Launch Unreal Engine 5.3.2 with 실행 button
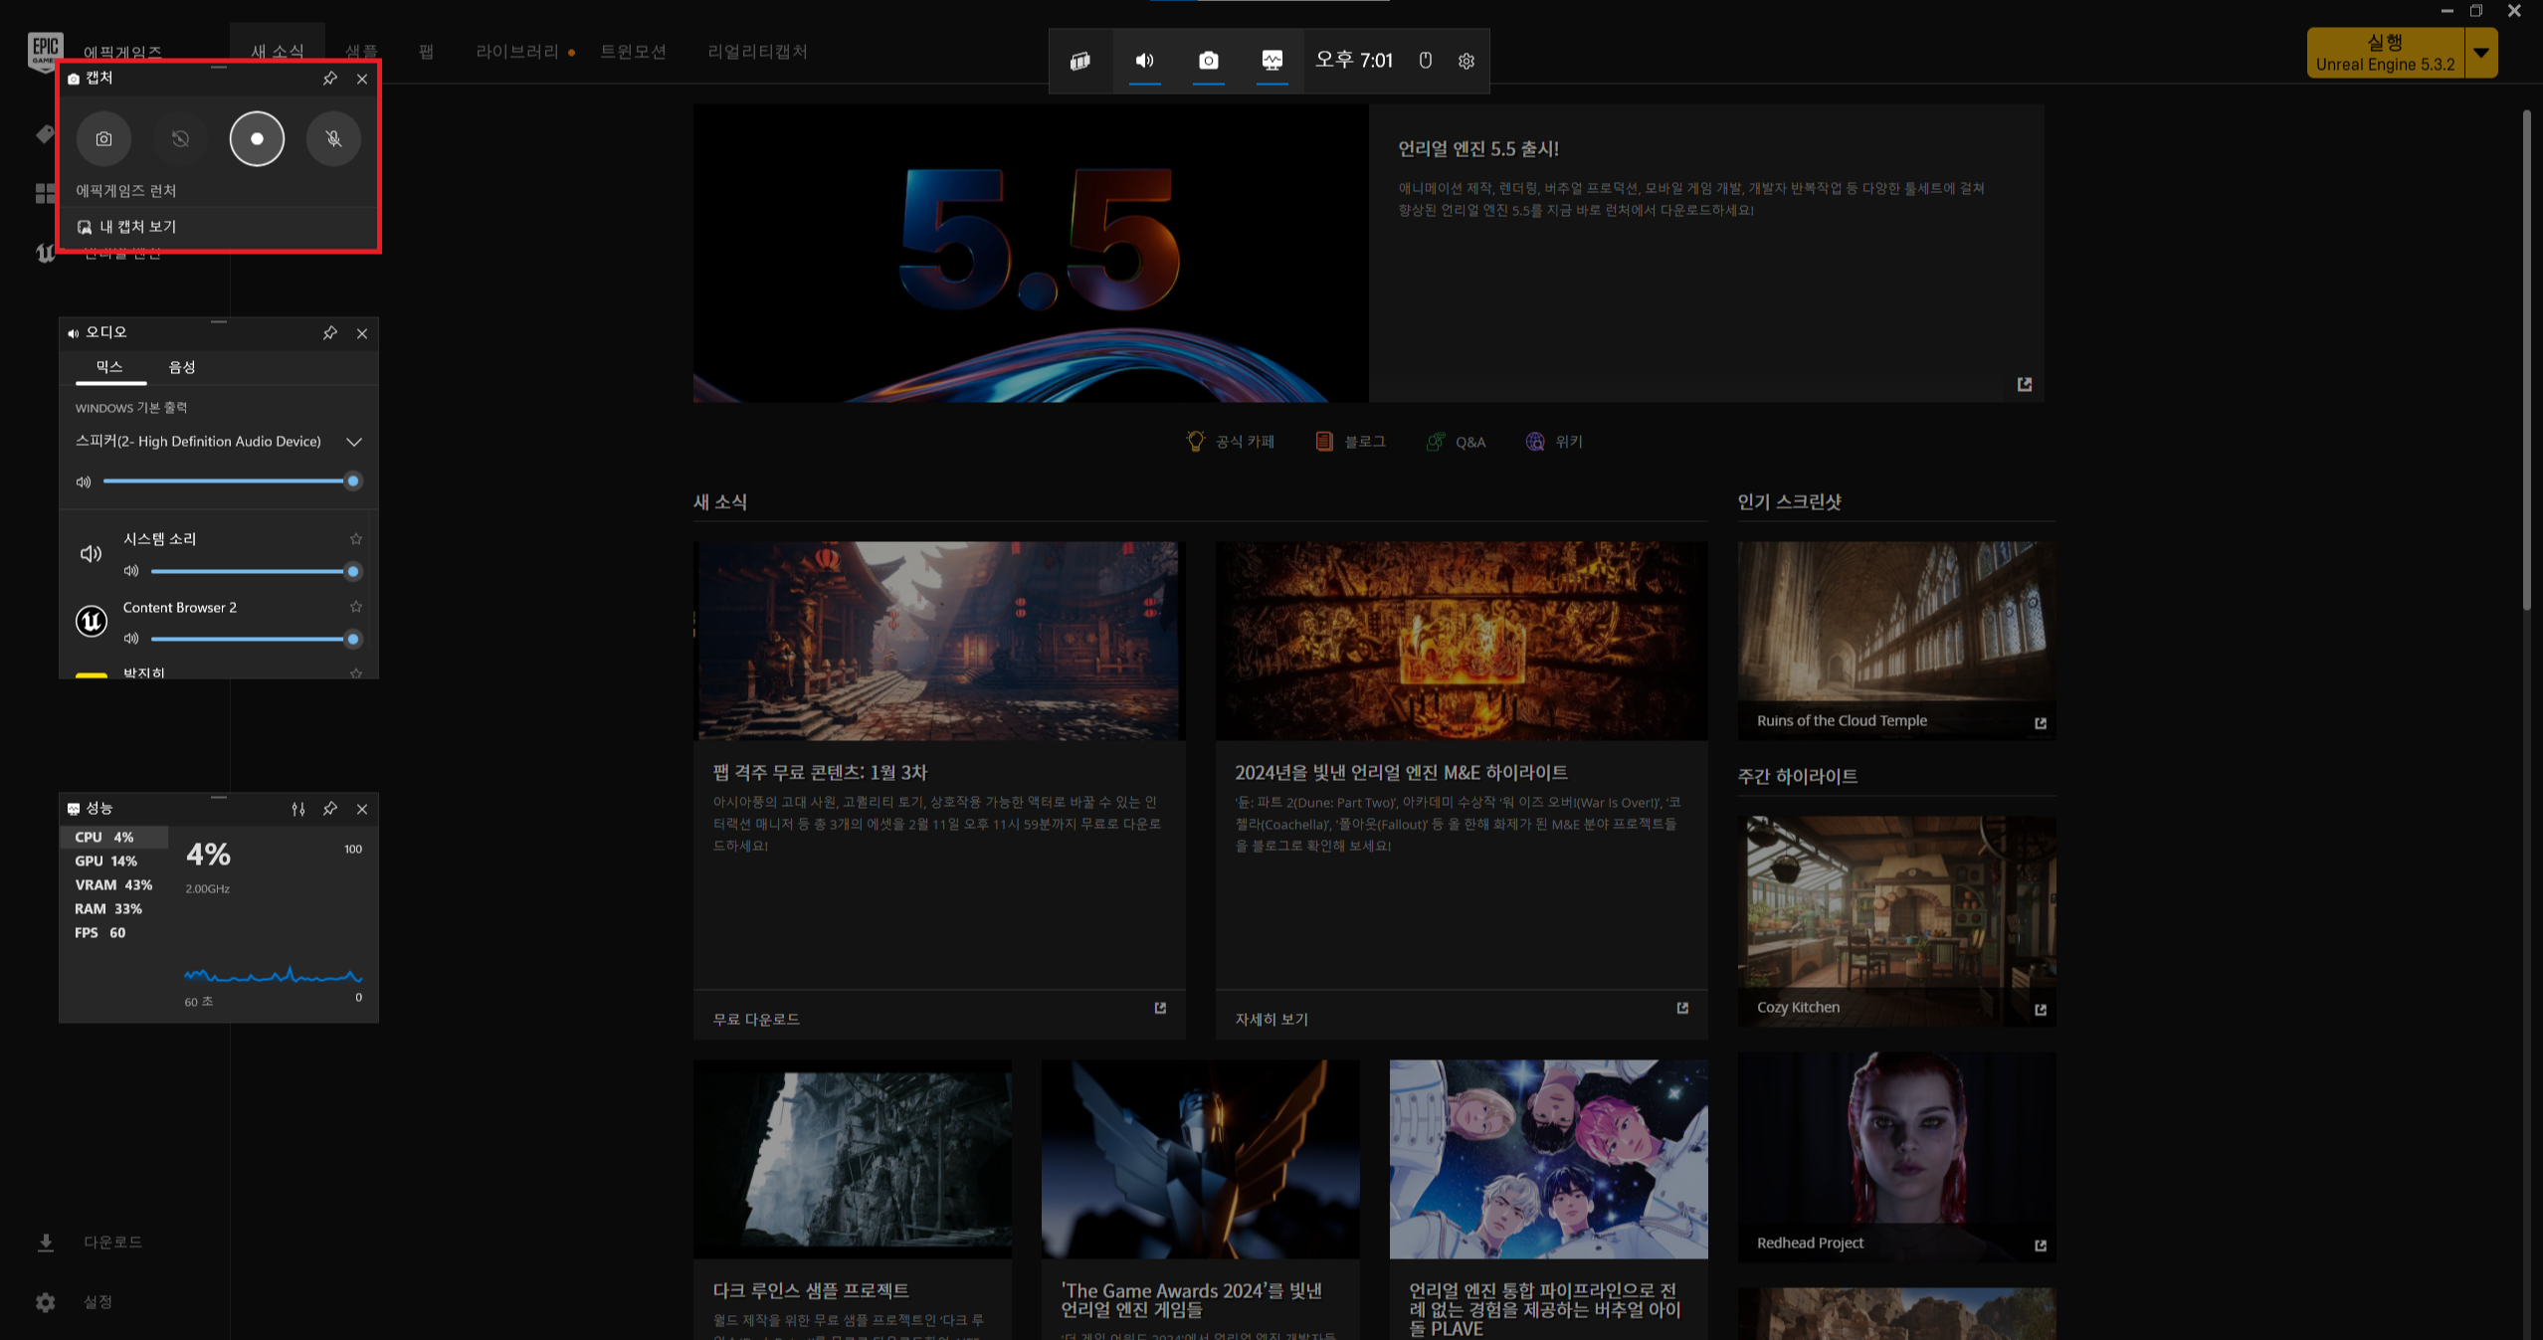The image size is (2543, 1340). [2385, 53]
